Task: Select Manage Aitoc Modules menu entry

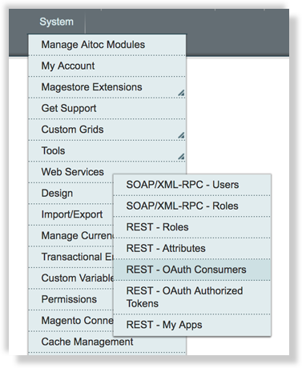Action: (x=107, y=45)
